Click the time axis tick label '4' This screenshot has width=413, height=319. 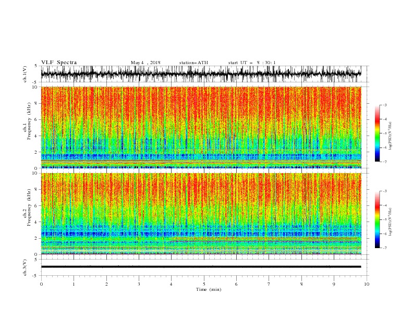point(171,284)
